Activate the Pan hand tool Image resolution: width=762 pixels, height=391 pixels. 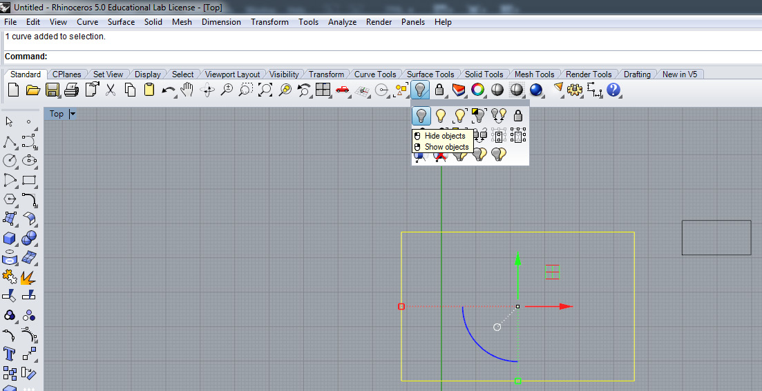coord(187,90)
